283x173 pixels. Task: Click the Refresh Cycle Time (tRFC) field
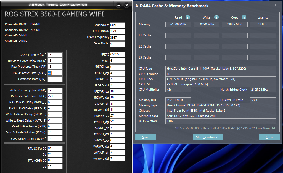pyautogui.click(x=55, y=96)
